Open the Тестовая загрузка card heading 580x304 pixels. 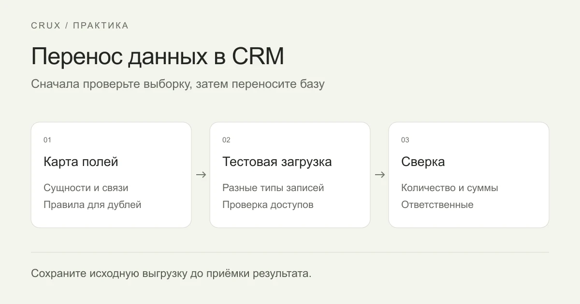pos(277,162)
